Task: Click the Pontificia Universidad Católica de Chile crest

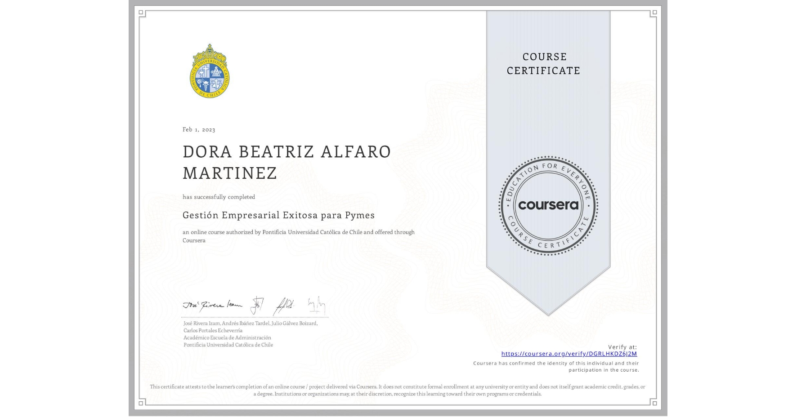Action: point(210,71)
